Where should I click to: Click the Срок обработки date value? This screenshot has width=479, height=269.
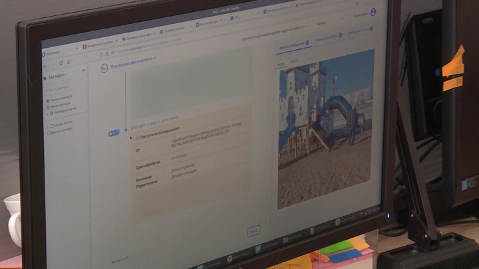(179, 157)
